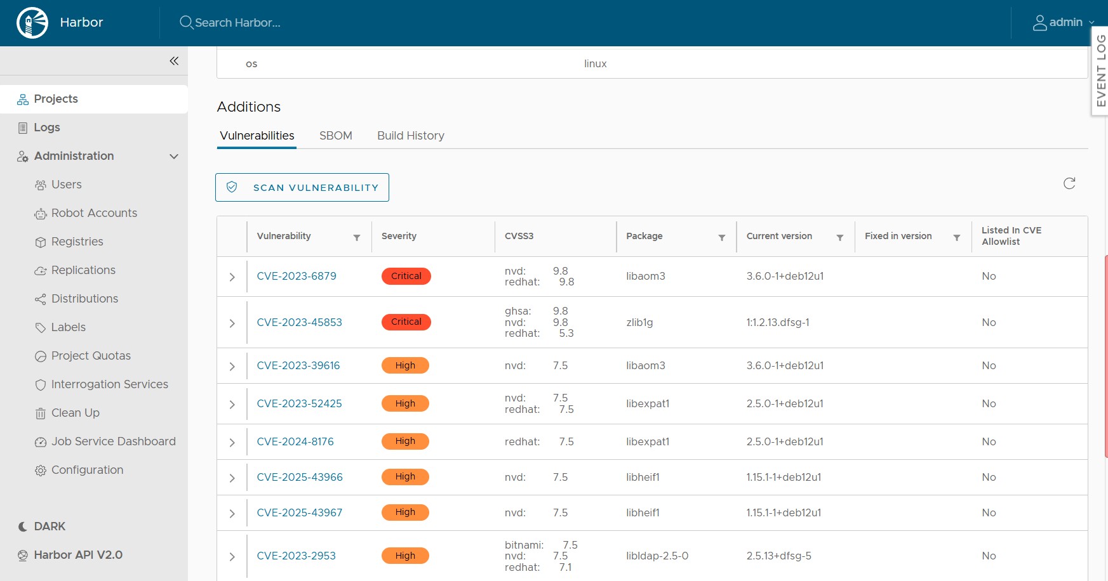Switch to the SBOM tab
The height and width of the screenshot is (581, 1108).
(x=335, y=136)
